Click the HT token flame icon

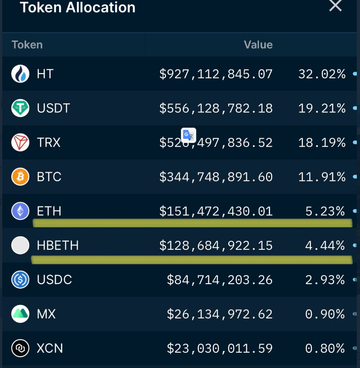pos(20,74)
